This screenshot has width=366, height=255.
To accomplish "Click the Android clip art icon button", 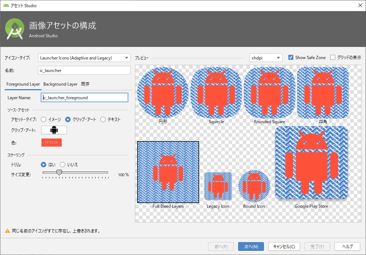I will pos(54,130).
